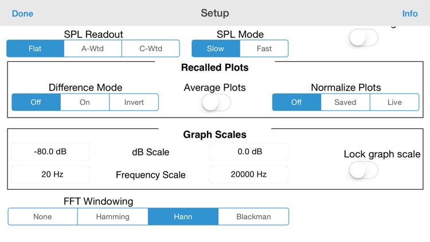Enable the Average Plots switch
The width and height of the screenshot is (430, 242).
pyautogui.click(x=216, y=102)
